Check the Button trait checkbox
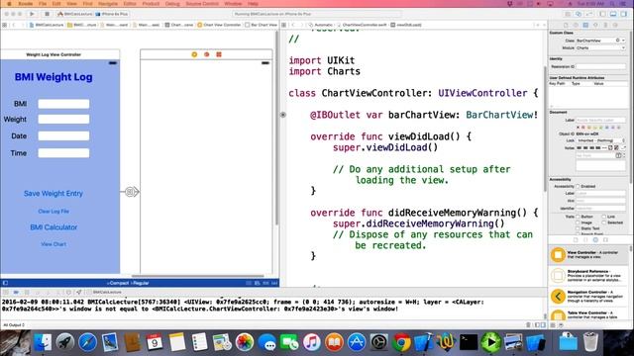 pyautogui.click(x=578, y=217)
